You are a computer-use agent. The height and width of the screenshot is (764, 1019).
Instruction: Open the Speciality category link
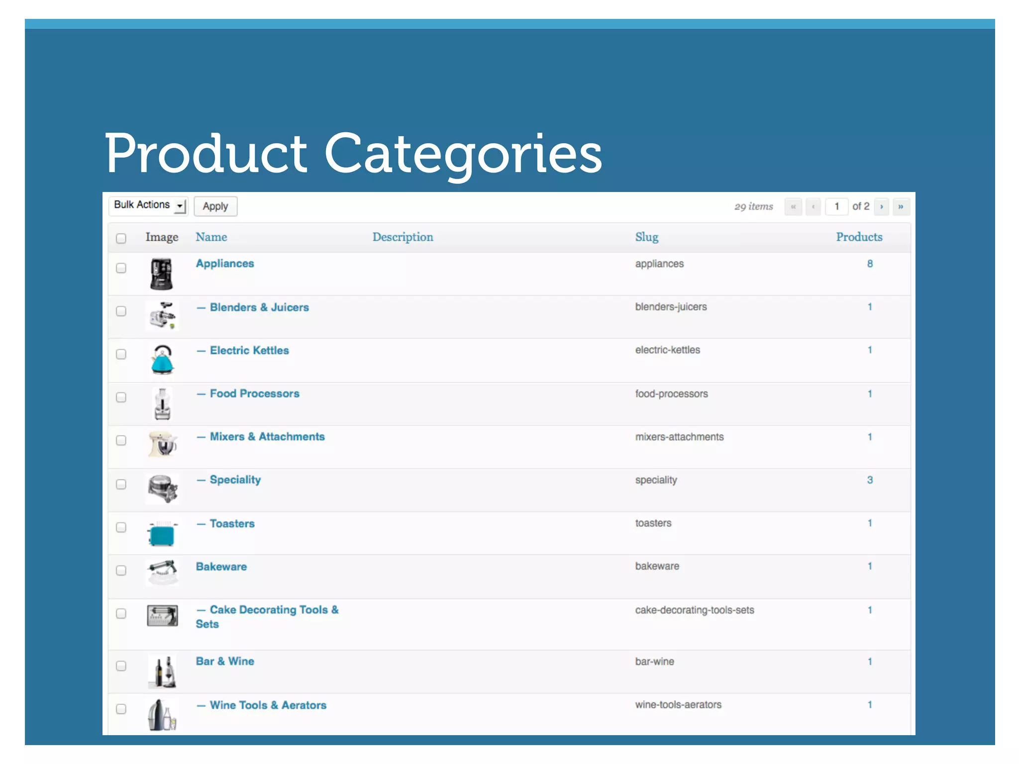[235, 480]
